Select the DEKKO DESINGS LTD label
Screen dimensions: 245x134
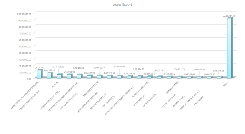pos(169,101)
